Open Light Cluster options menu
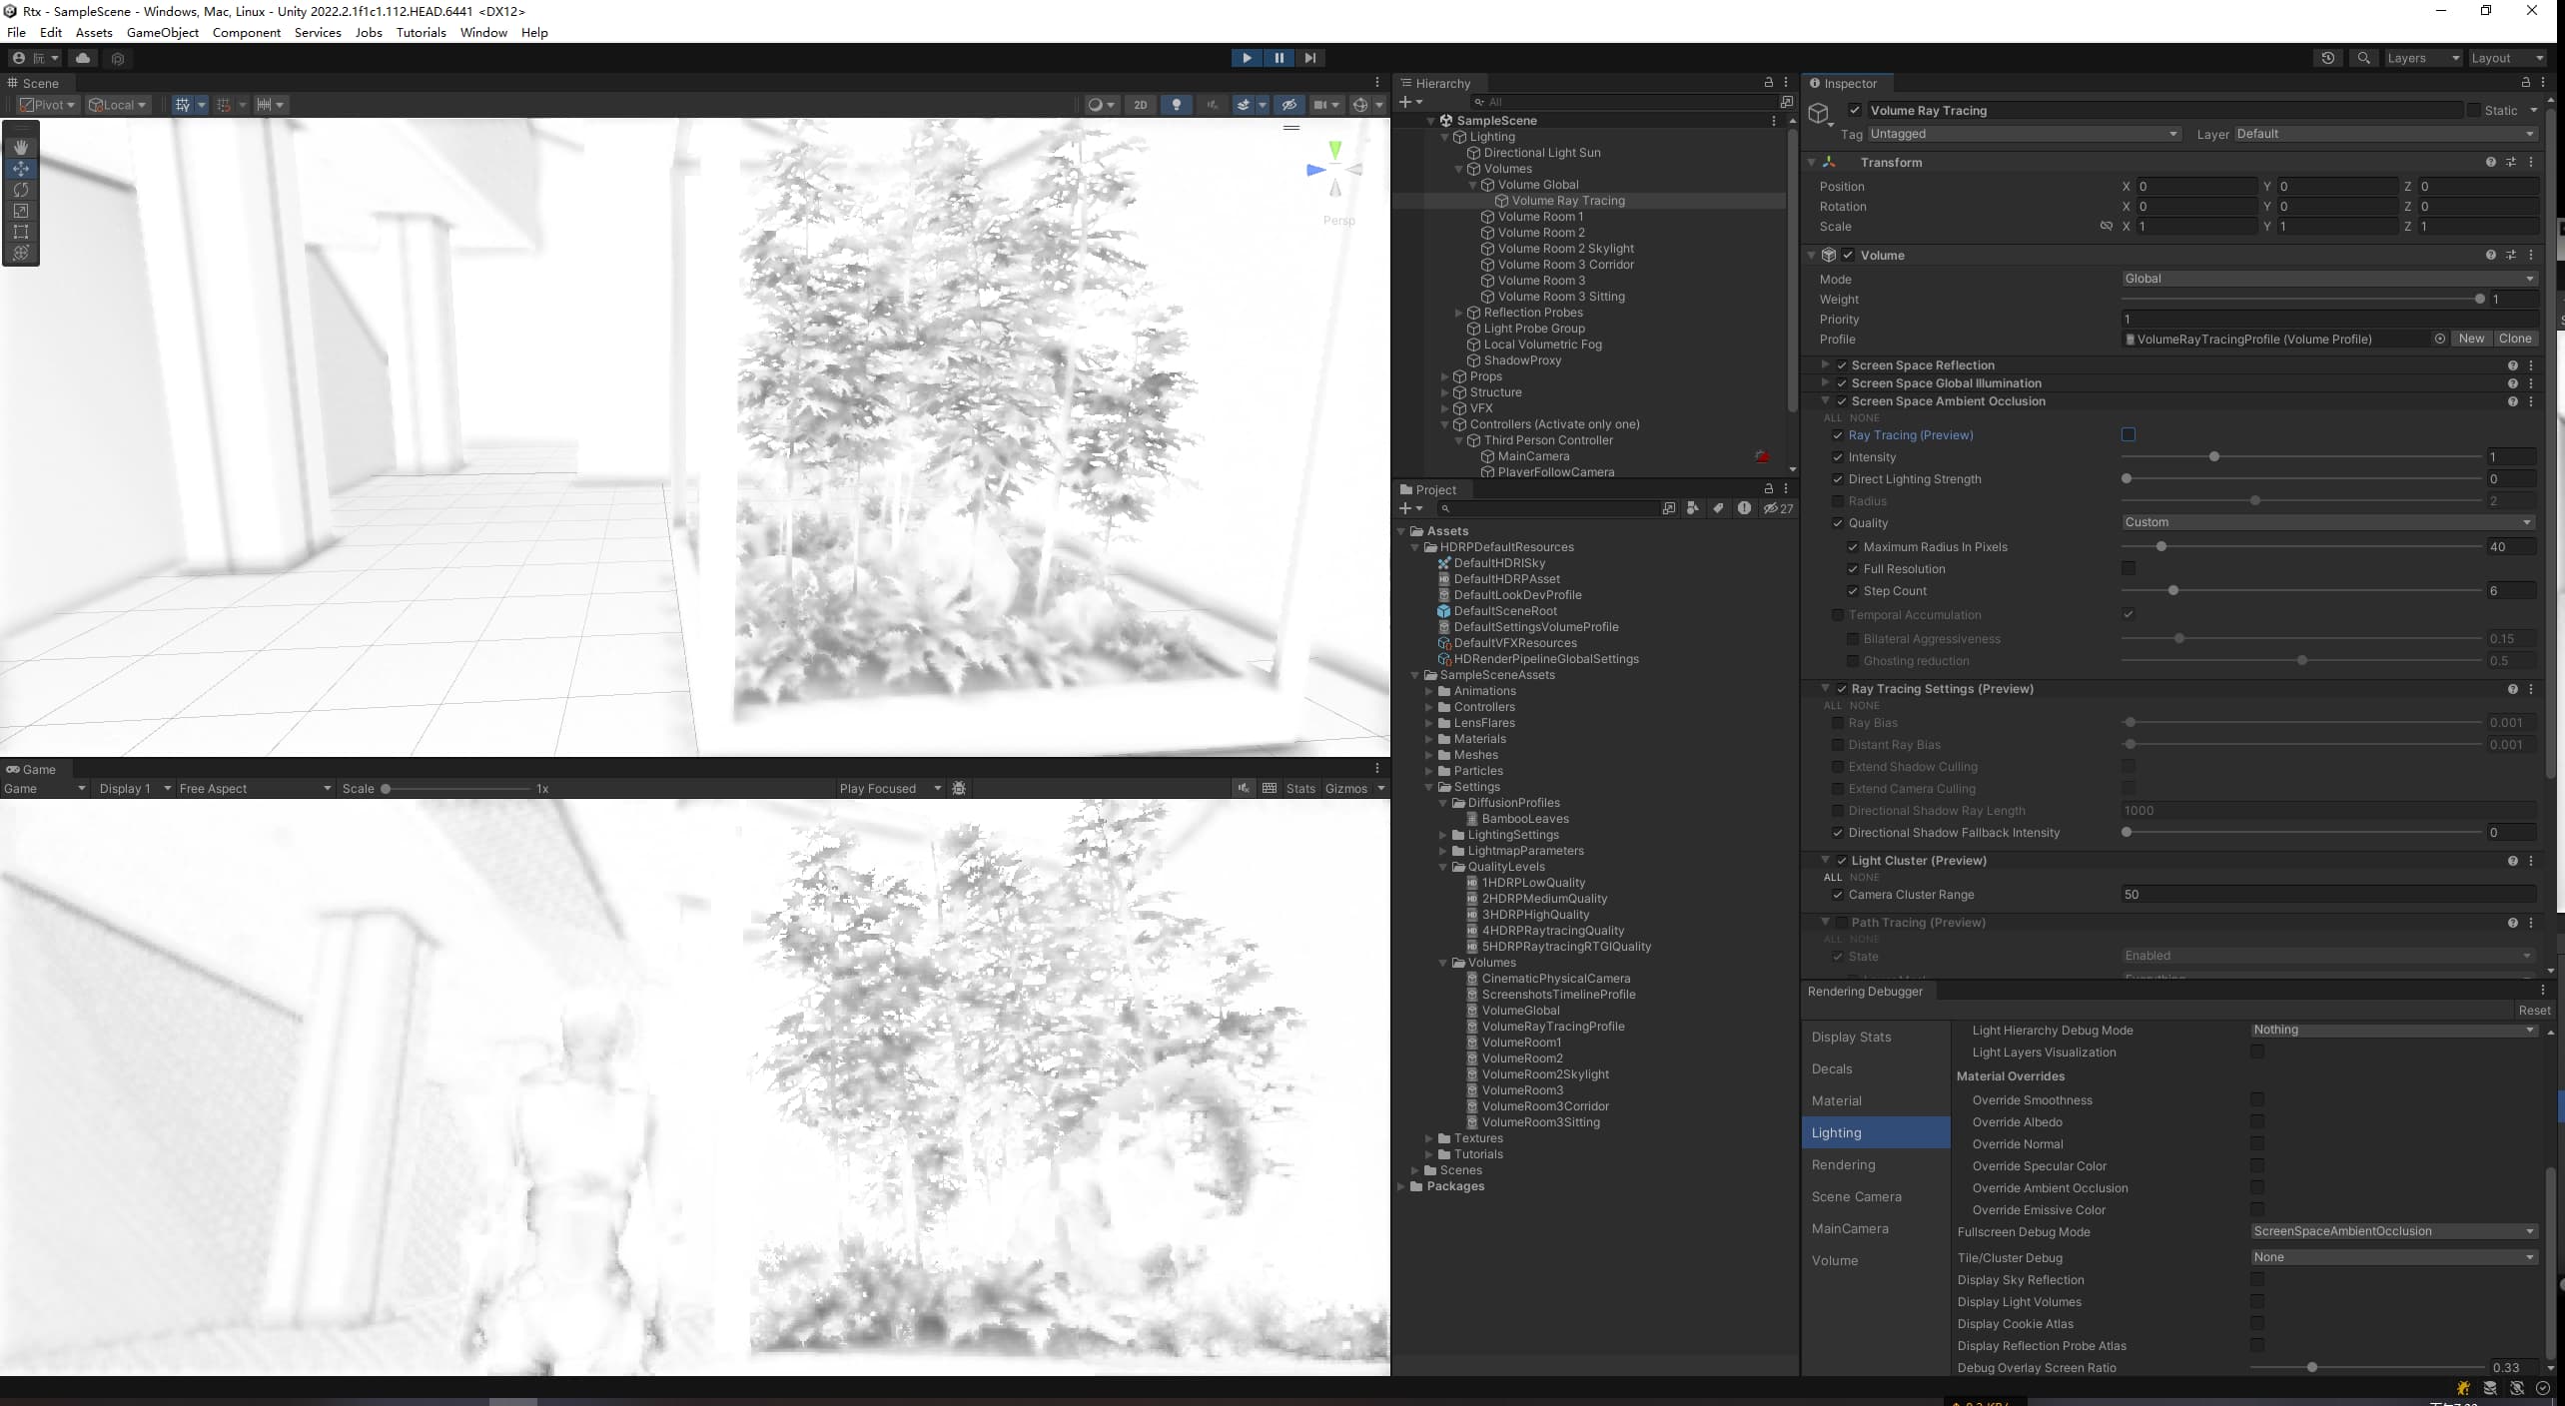 pos(2531,861)
